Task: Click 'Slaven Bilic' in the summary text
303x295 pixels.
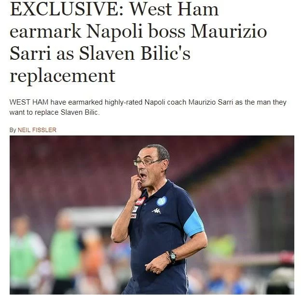Action: 79,112
